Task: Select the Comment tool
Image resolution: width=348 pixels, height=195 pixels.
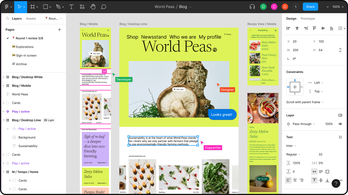Action: click(x=104, y=7)
